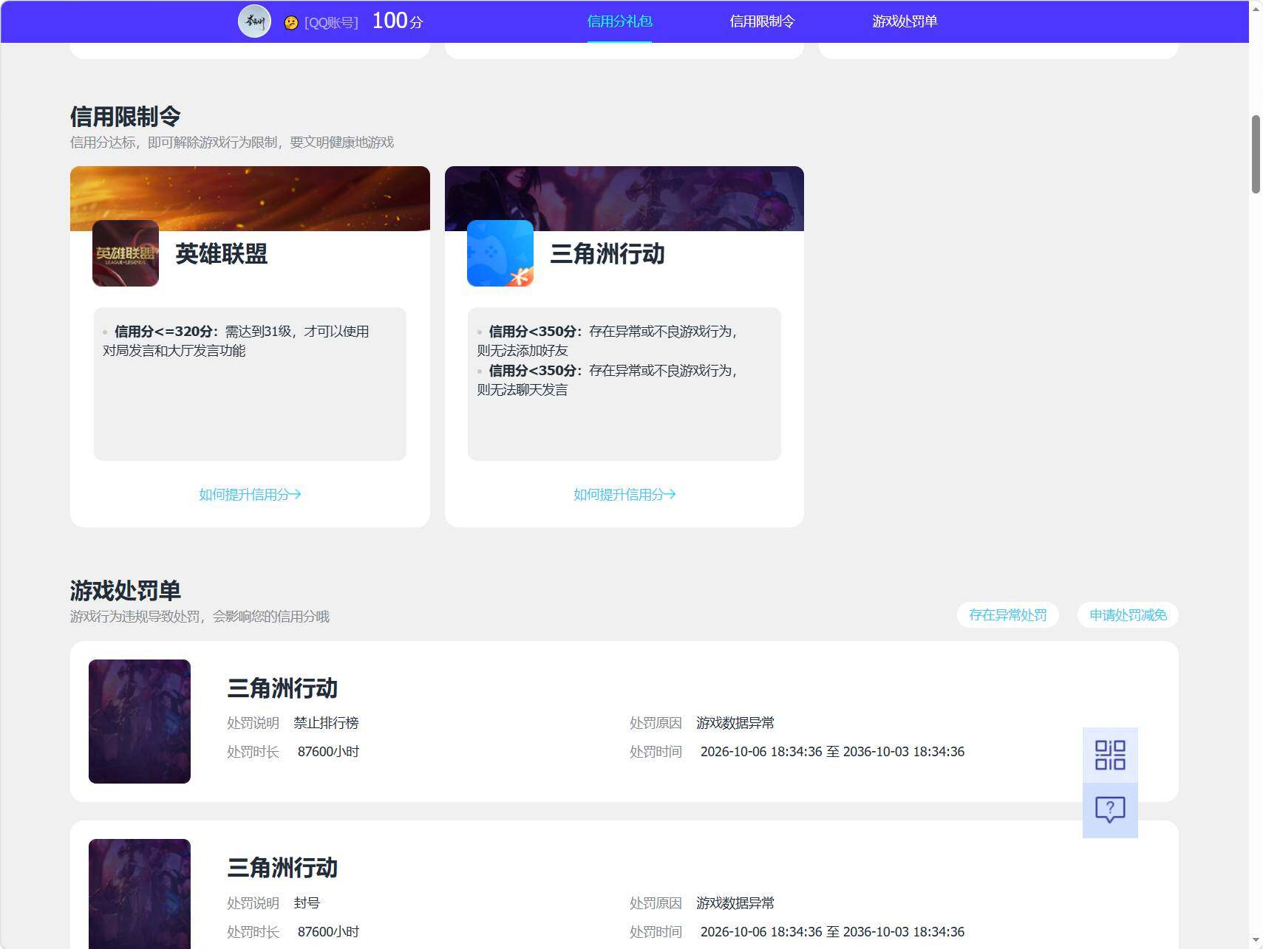Click the 100分 credit score
This screenshot has width=1263, height=949.
pyautogui.click(x=398, y=21)
